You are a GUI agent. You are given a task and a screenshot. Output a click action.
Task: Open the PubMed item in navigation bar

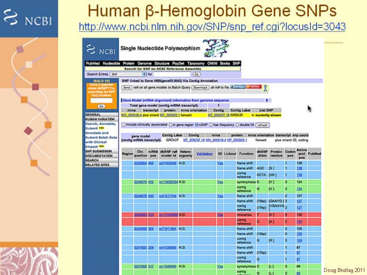tap(93, 63)
